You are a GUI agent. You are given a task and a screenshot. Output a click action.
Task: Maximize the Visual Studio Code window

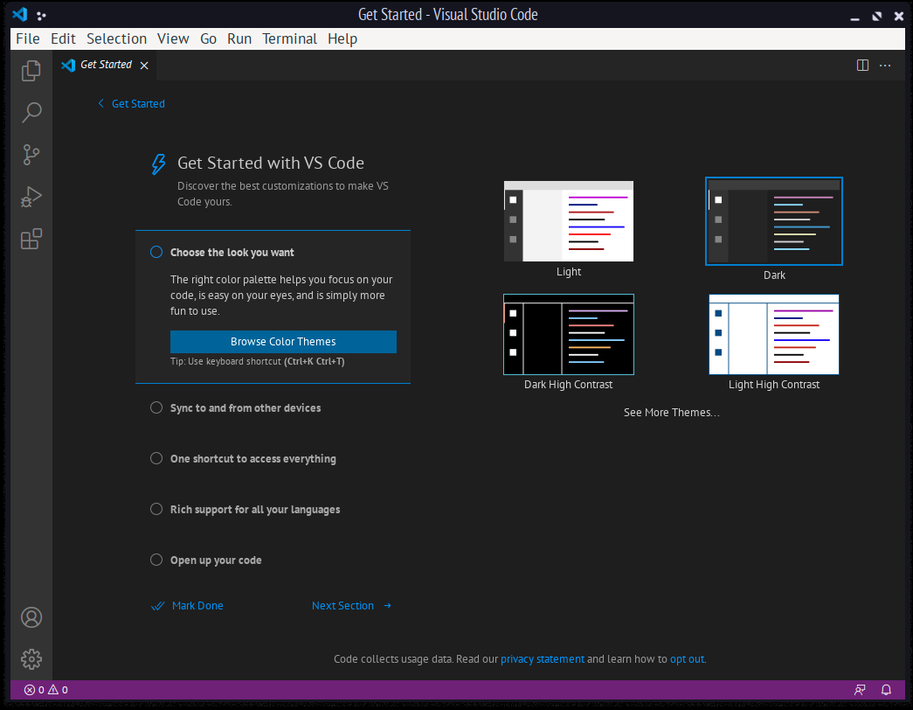click(877, 17)
